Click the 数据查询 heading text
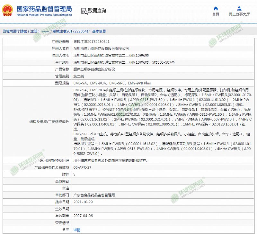This screenshot has width=257, height=234. tap(97, 11)
